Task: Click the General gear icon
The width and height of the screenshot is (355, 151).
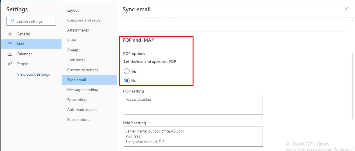Action: point(10,34)
